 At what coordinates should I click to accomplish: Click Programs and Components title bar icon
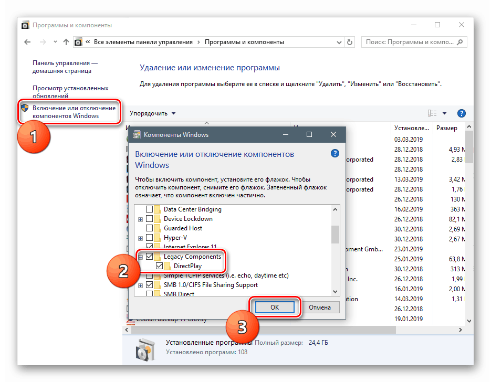[25, 25]
